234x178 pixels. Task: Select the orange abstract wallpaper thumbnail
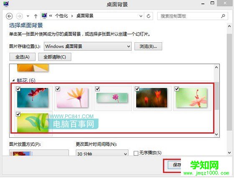(x=33, y=68)
